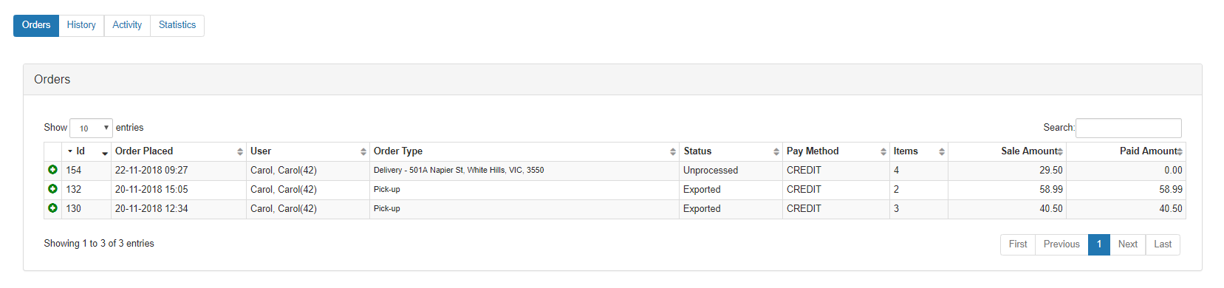Viewport: 1224px width, 288px height.
Task: Sort table by User column
Action: [307, 151]
